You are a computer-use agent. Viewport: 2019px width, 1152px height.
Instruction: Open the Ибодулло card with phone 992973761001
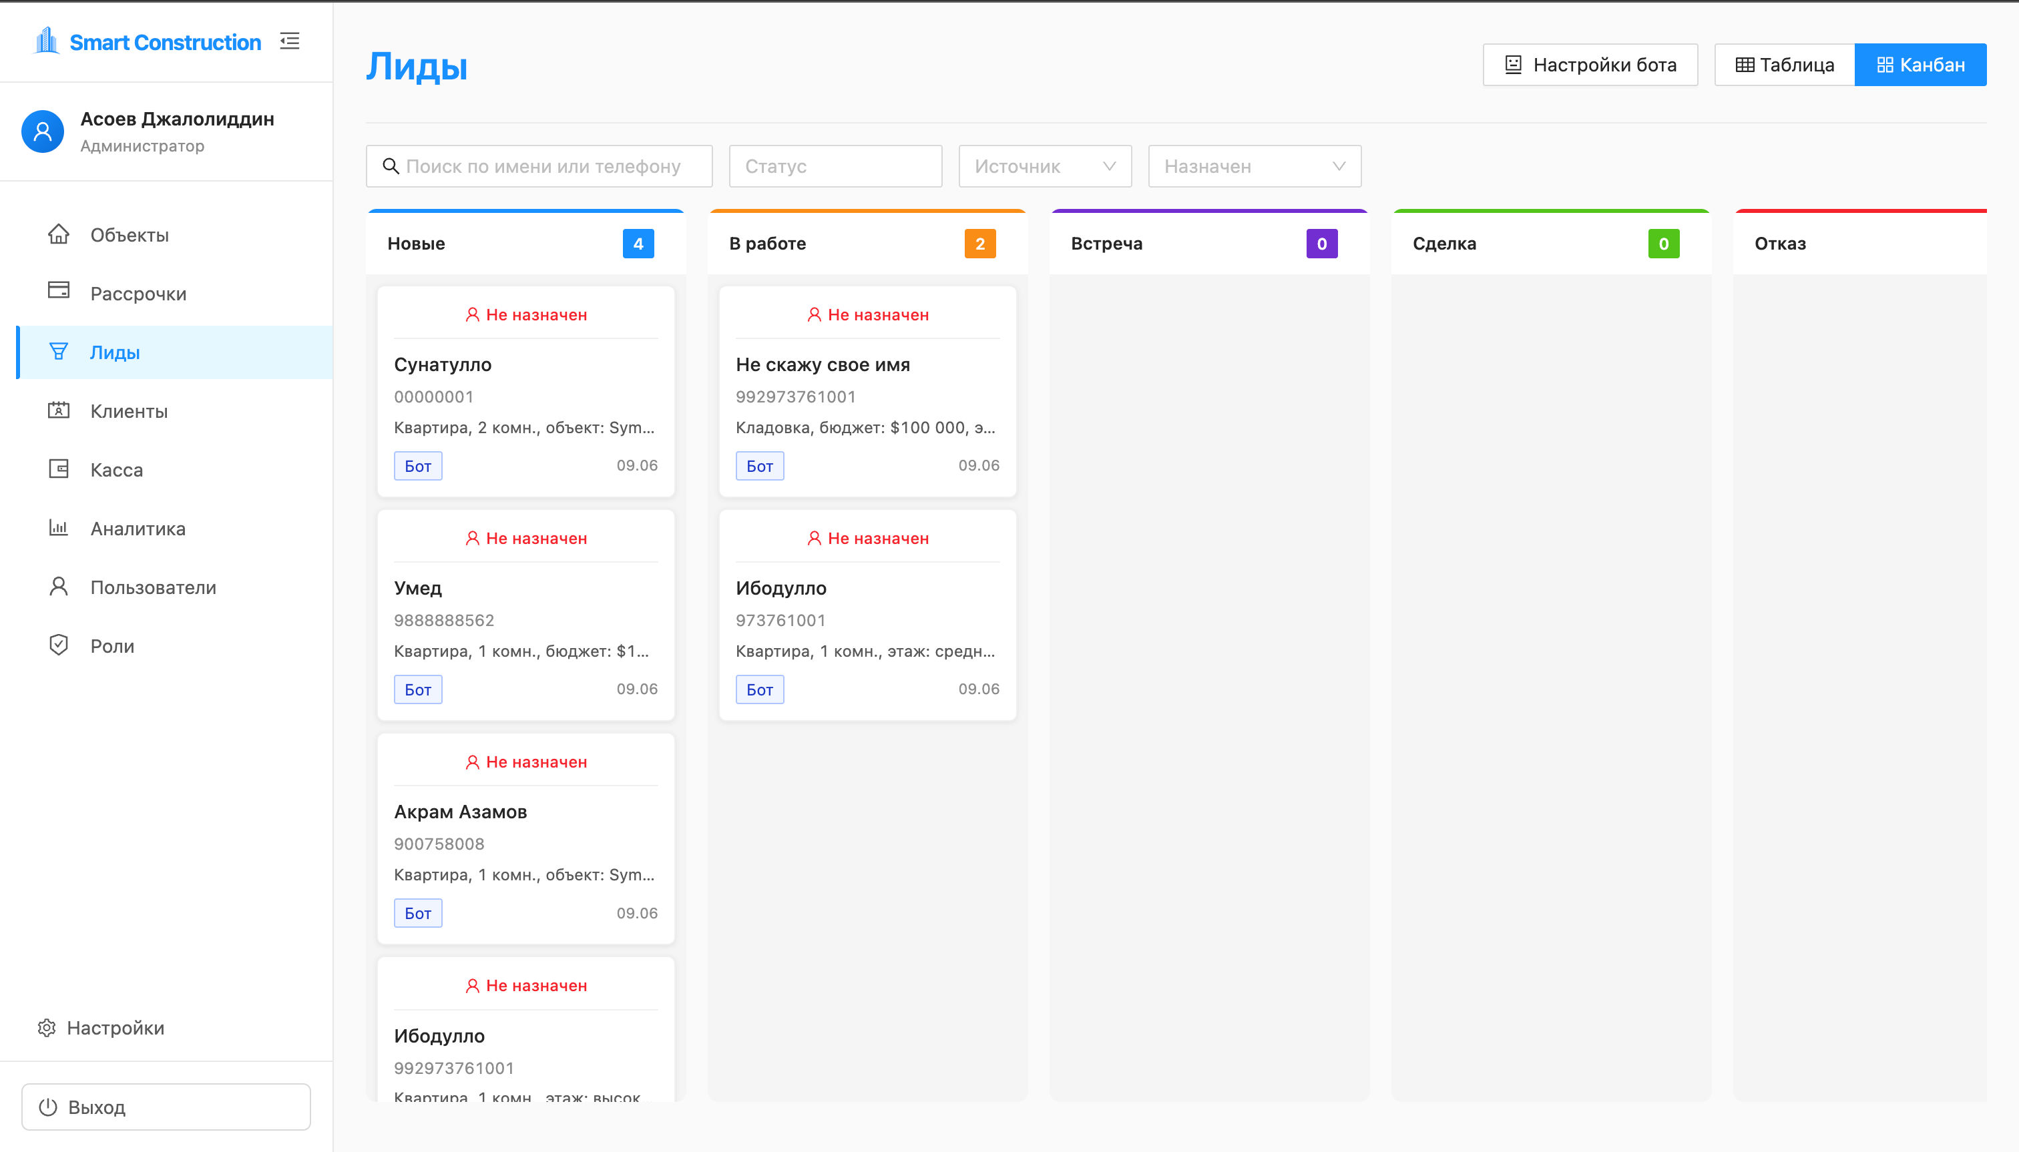click(x=525, y=1029)
